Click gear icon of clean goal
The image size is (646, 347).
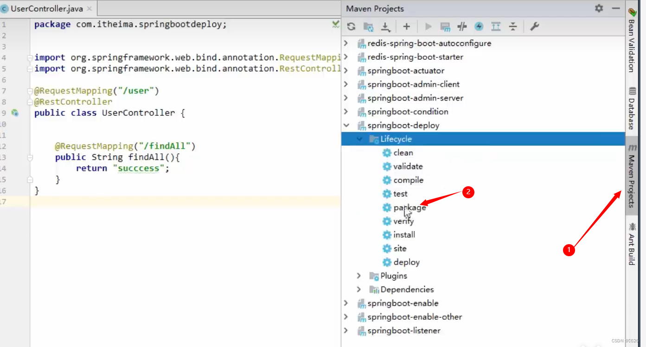tap(387, 152)
